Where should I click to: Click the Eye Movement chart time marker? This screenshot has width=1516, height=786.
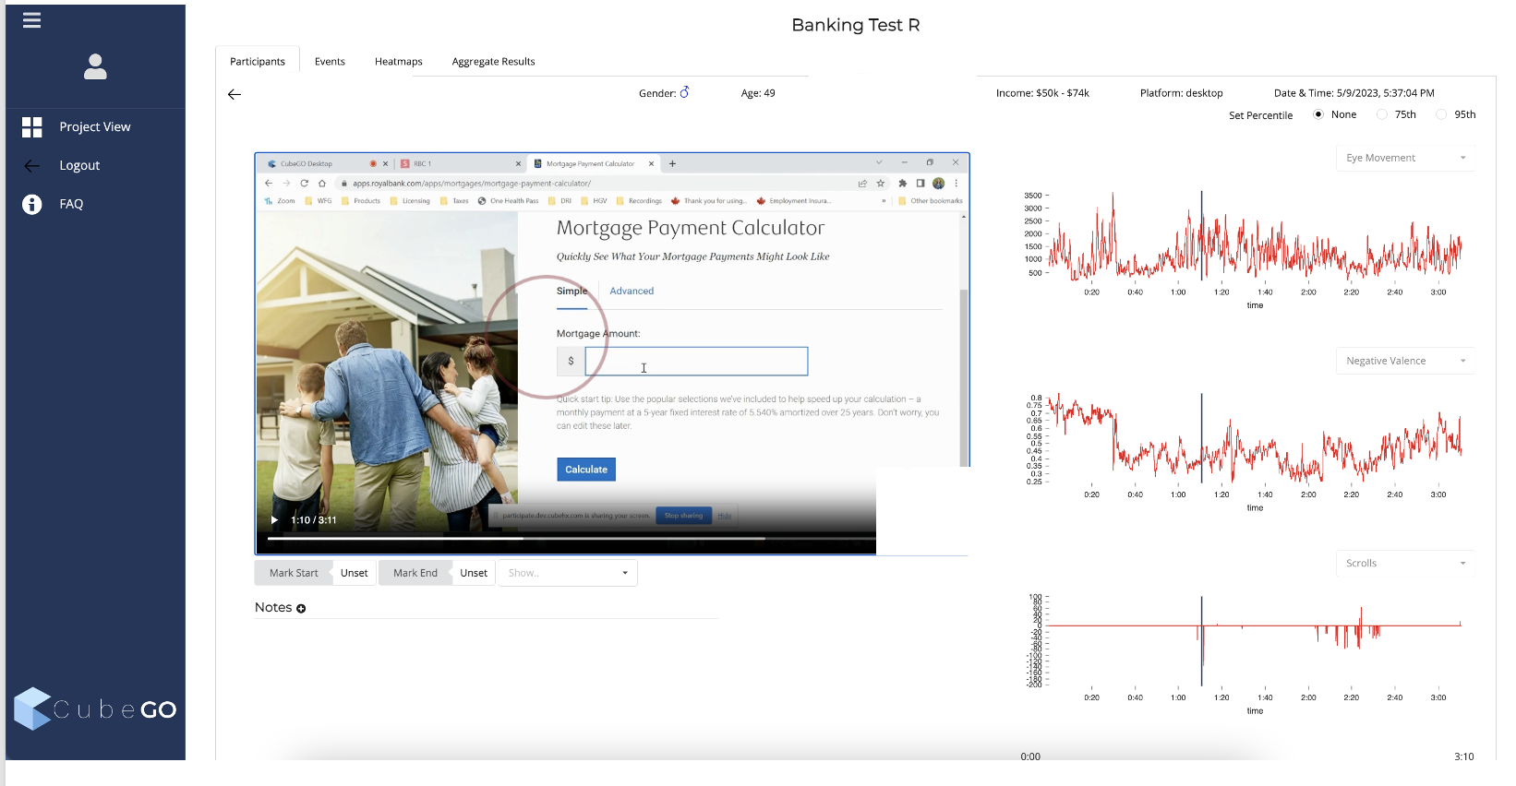point(1201,235)
